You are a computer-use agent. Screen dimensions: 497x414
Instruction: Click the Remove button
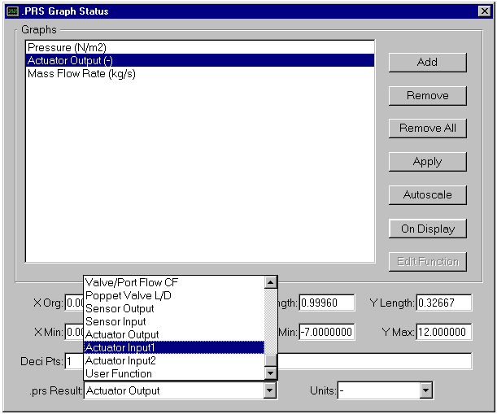click(x=427, y=95)
